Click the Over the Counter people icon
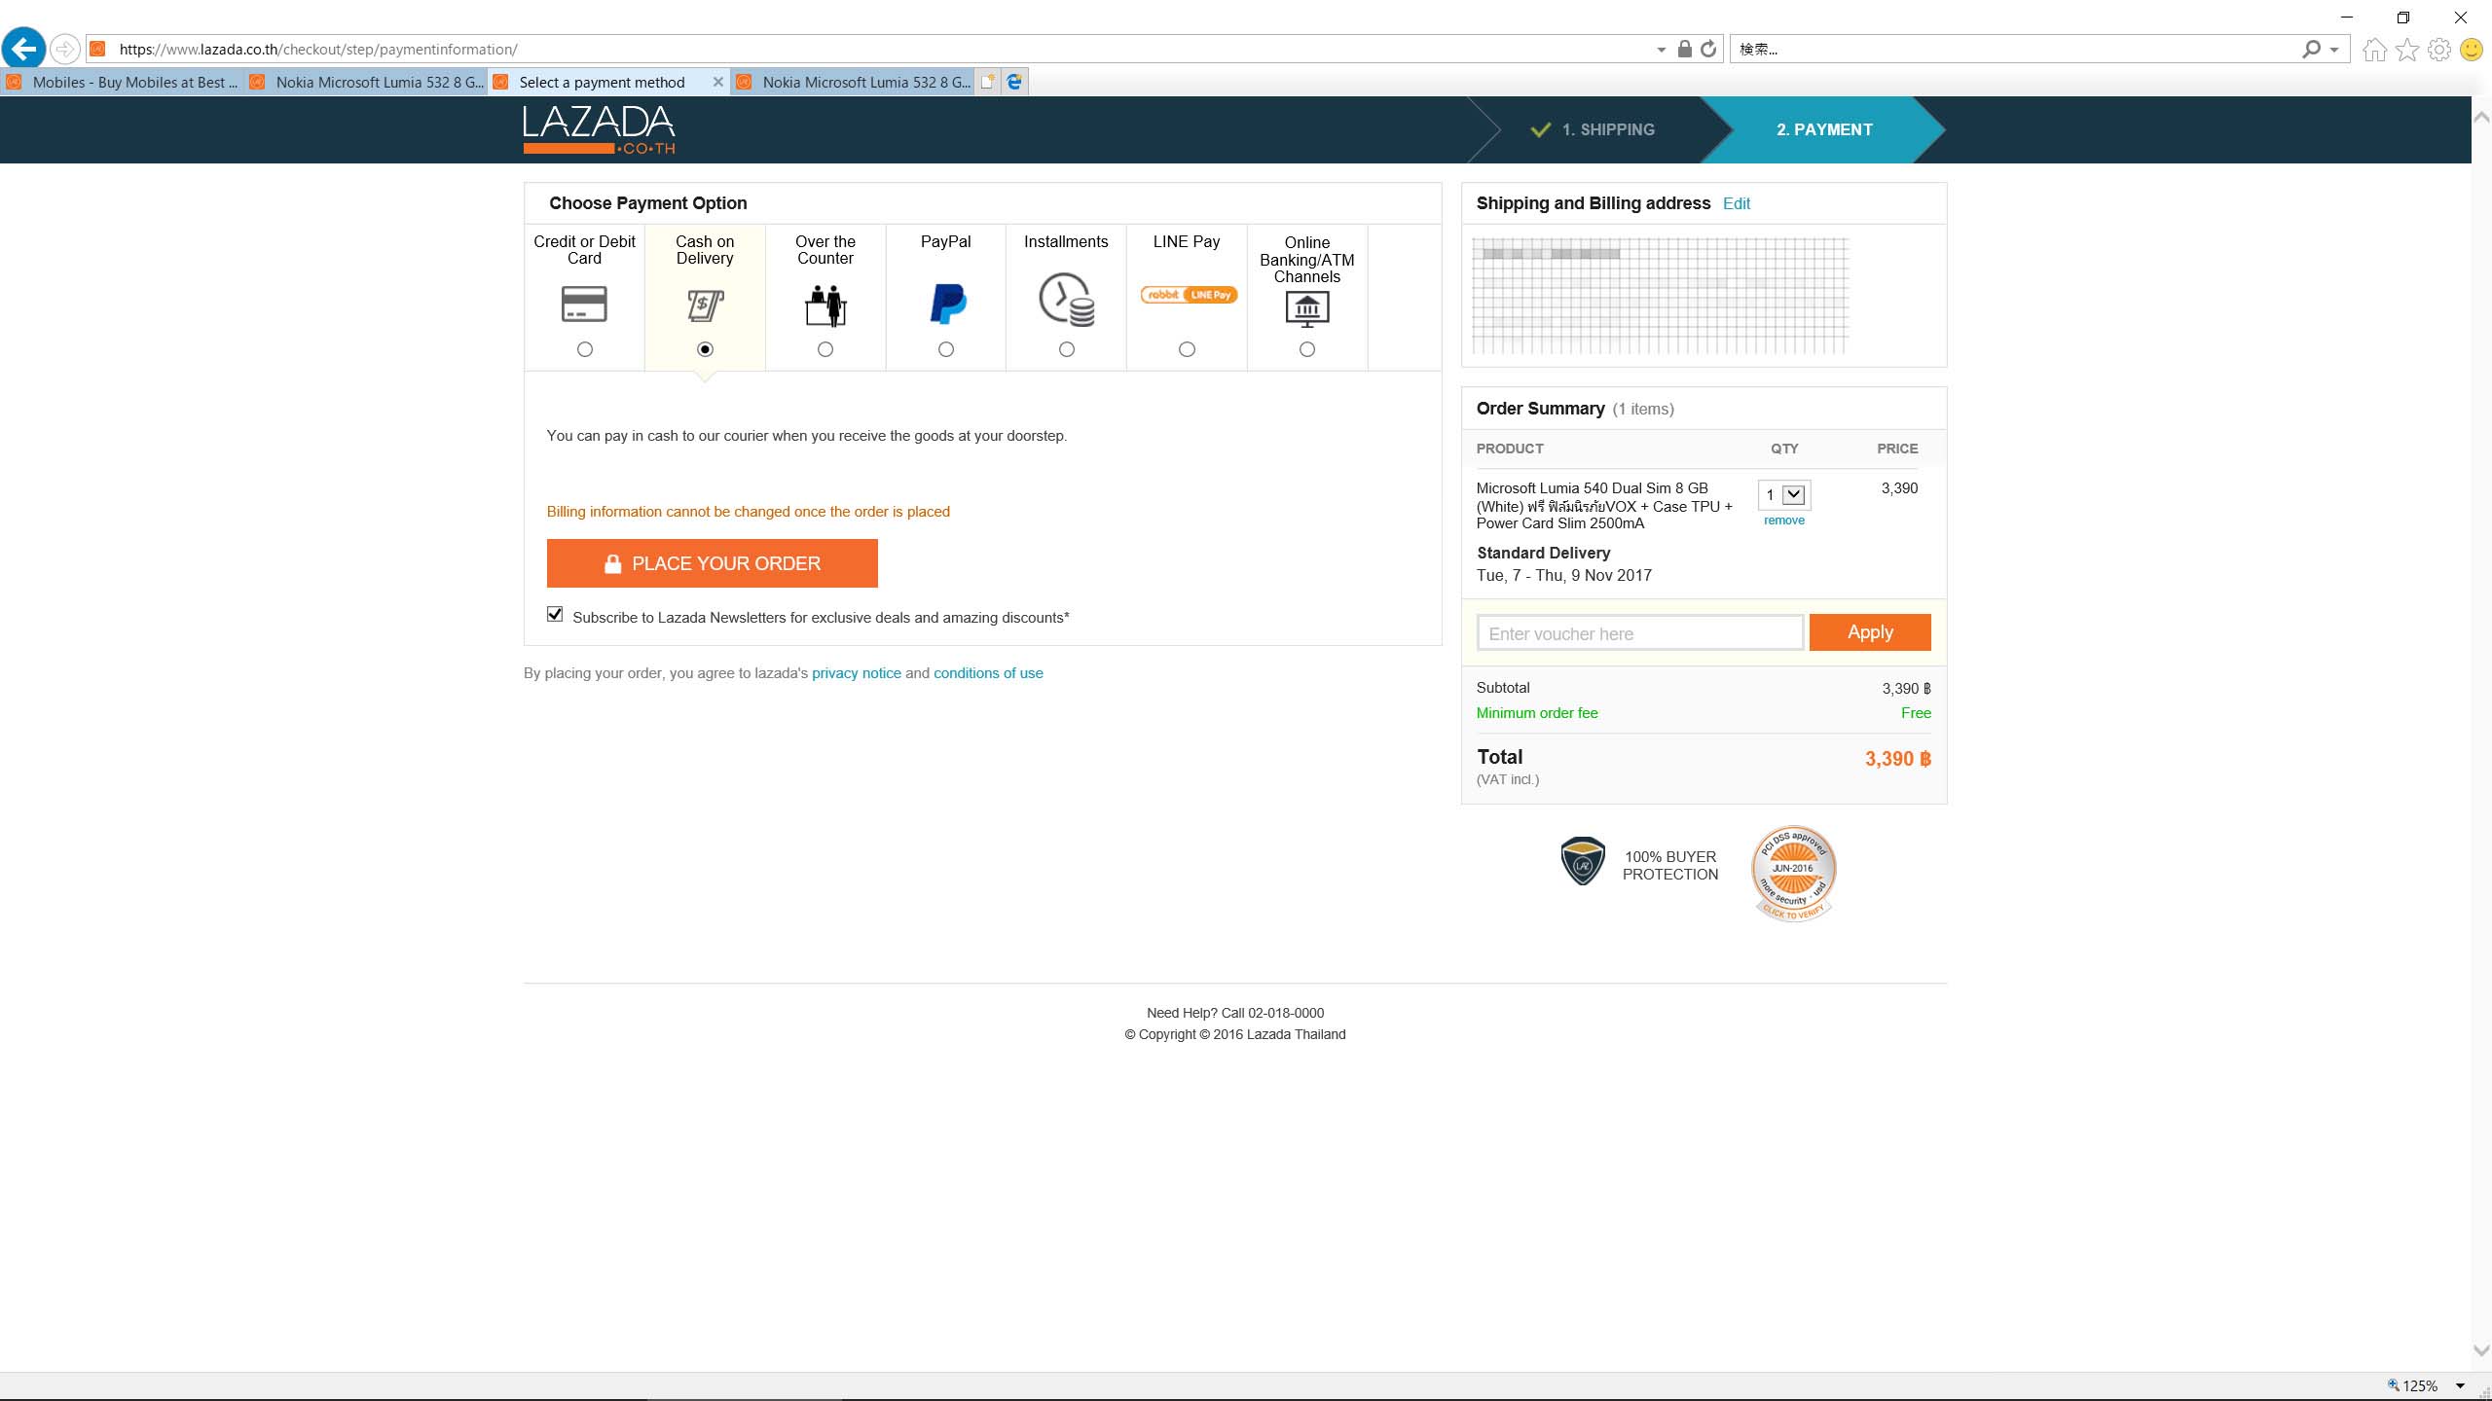The height and width of the screenshot is (1401, 2492). [825, 305]
